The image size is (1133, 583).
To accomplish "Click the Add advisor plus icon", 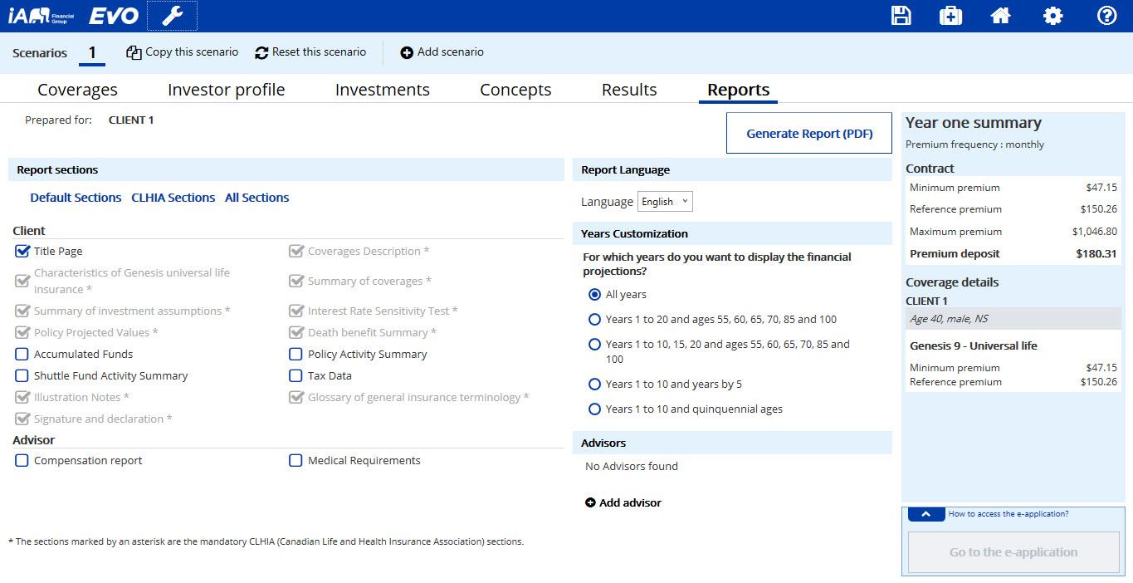I will 591,502.
